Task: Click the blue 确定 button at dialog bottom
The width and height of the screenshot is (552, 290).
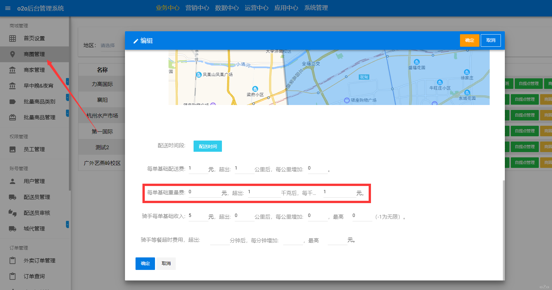Action: (x=145, y=264)
